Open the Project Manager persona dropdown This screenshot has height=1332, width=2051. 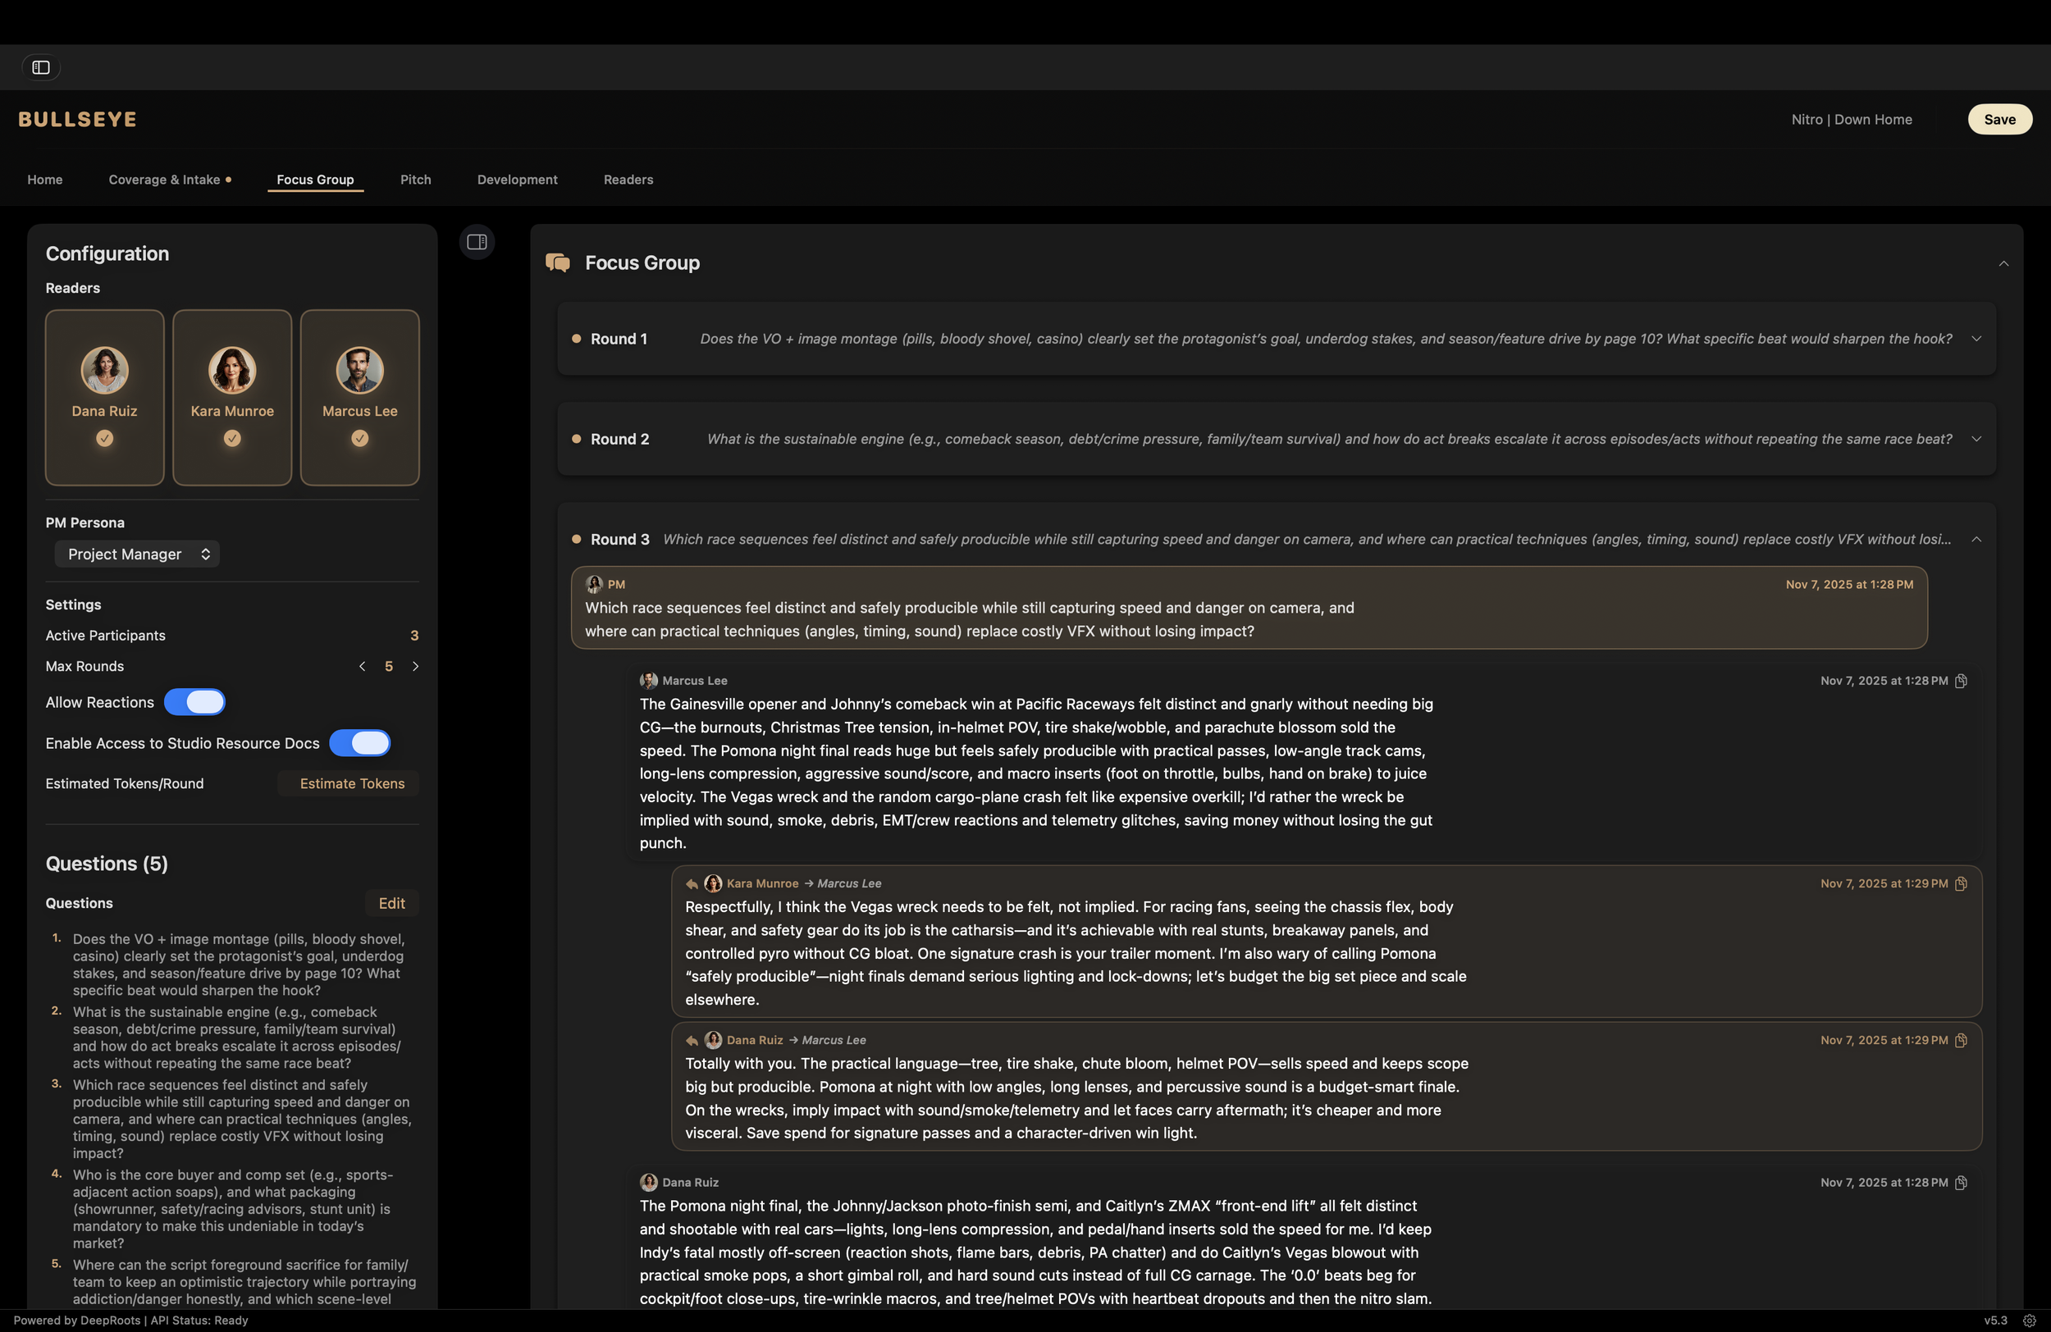pos(137,554)
